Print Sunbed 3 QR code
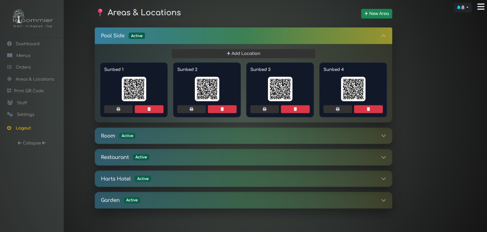Image resolution: width=487 pixels, height=232 pixels. (x=264, y=109)
